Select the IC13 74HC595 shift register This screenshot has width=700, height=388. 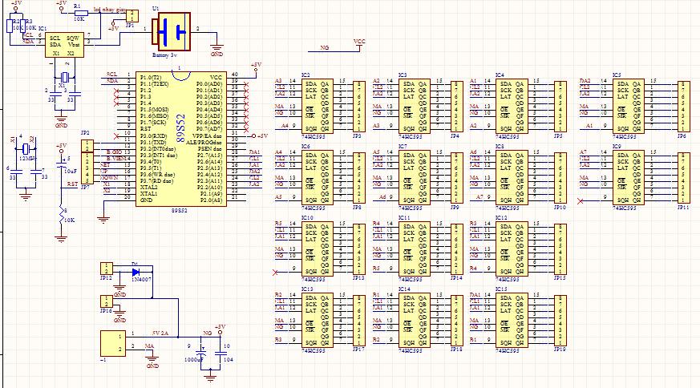pyautogui.click(x=317, y=320)
